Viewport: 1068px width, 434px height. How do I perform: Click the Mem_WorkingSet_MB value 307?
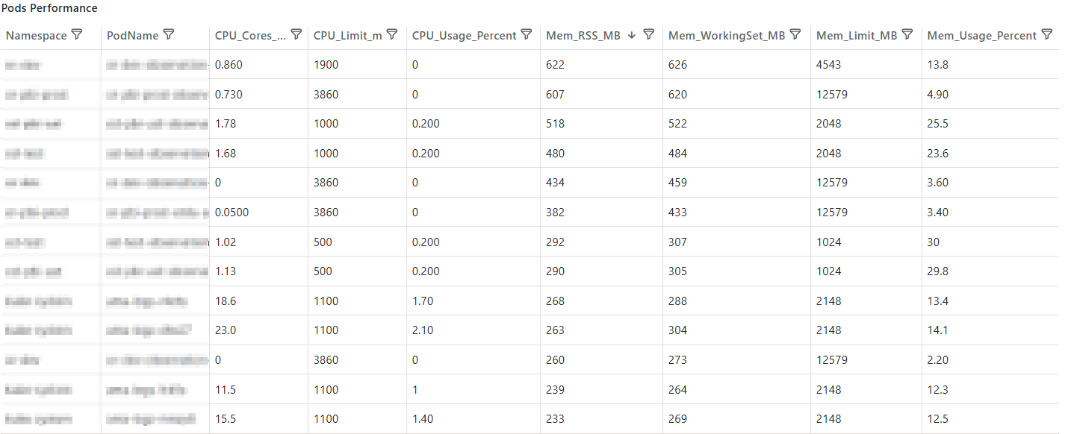click(677, 242)
